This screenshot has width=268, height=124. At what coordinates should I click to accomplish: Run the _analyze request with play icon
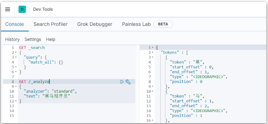pos(122,82)
